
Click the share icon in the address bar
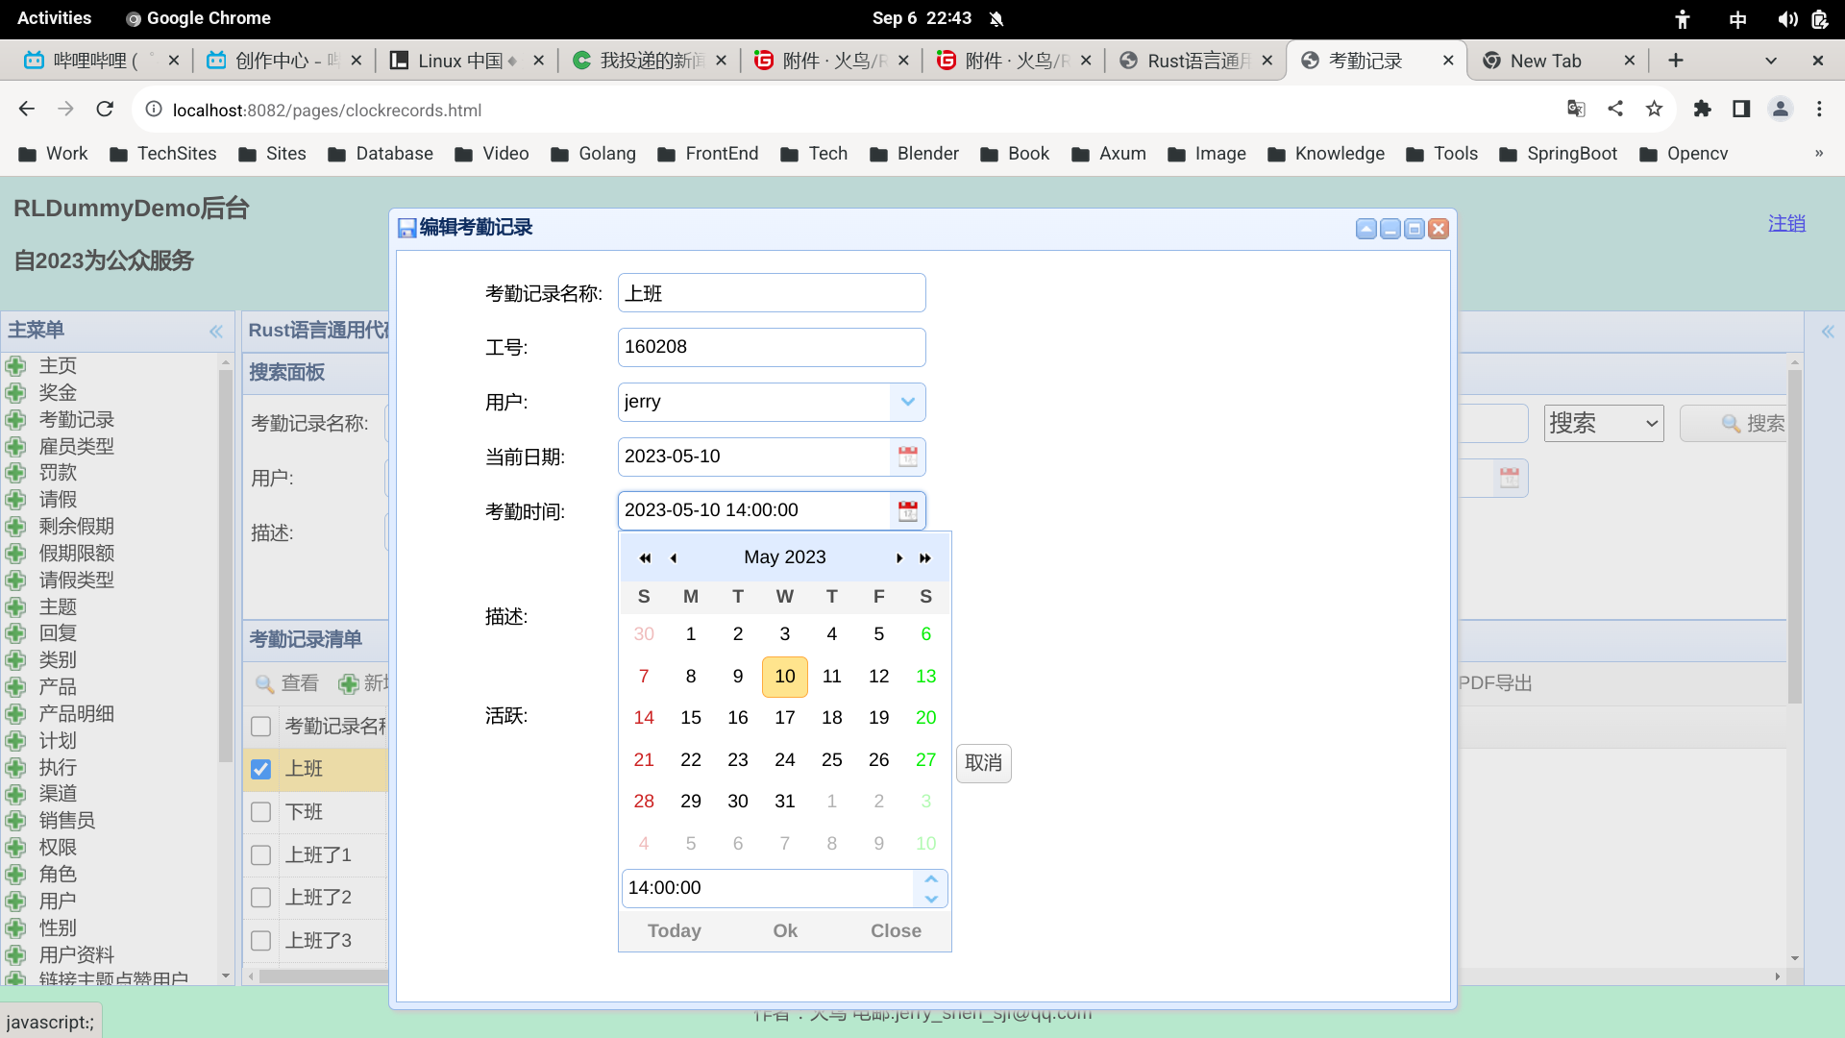coord(1615,110)
